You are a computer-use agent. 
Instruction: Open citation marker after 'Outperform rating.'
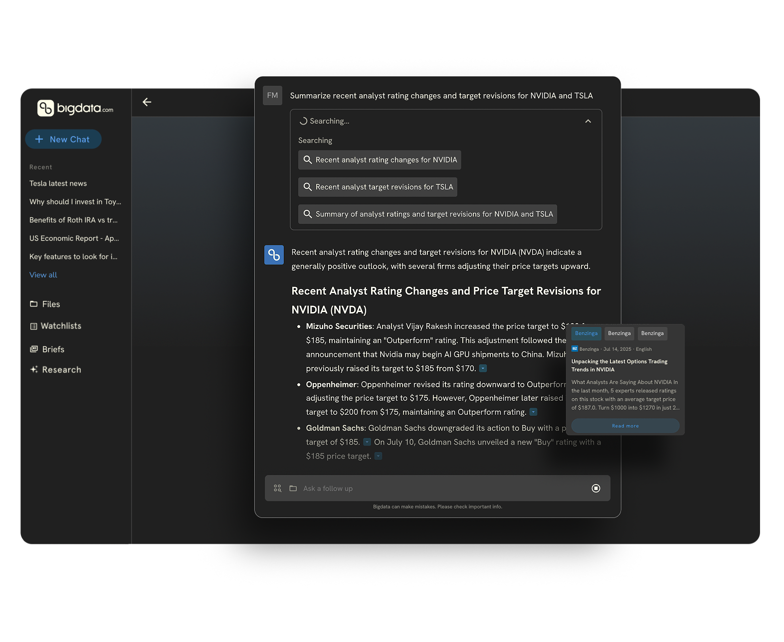(x=533, y=412)
